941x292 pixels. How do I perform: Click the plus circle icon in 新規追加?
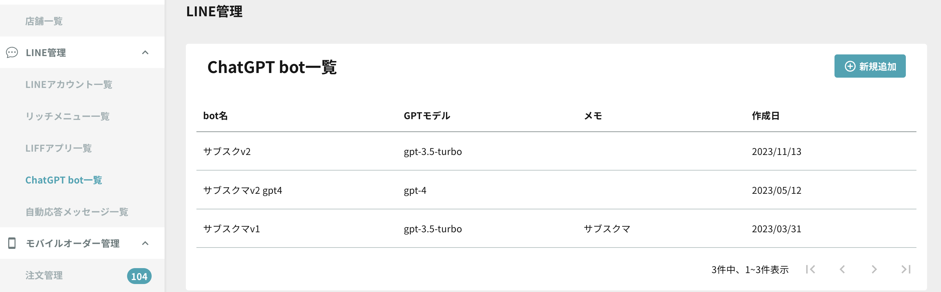click(x=850, y=66)
